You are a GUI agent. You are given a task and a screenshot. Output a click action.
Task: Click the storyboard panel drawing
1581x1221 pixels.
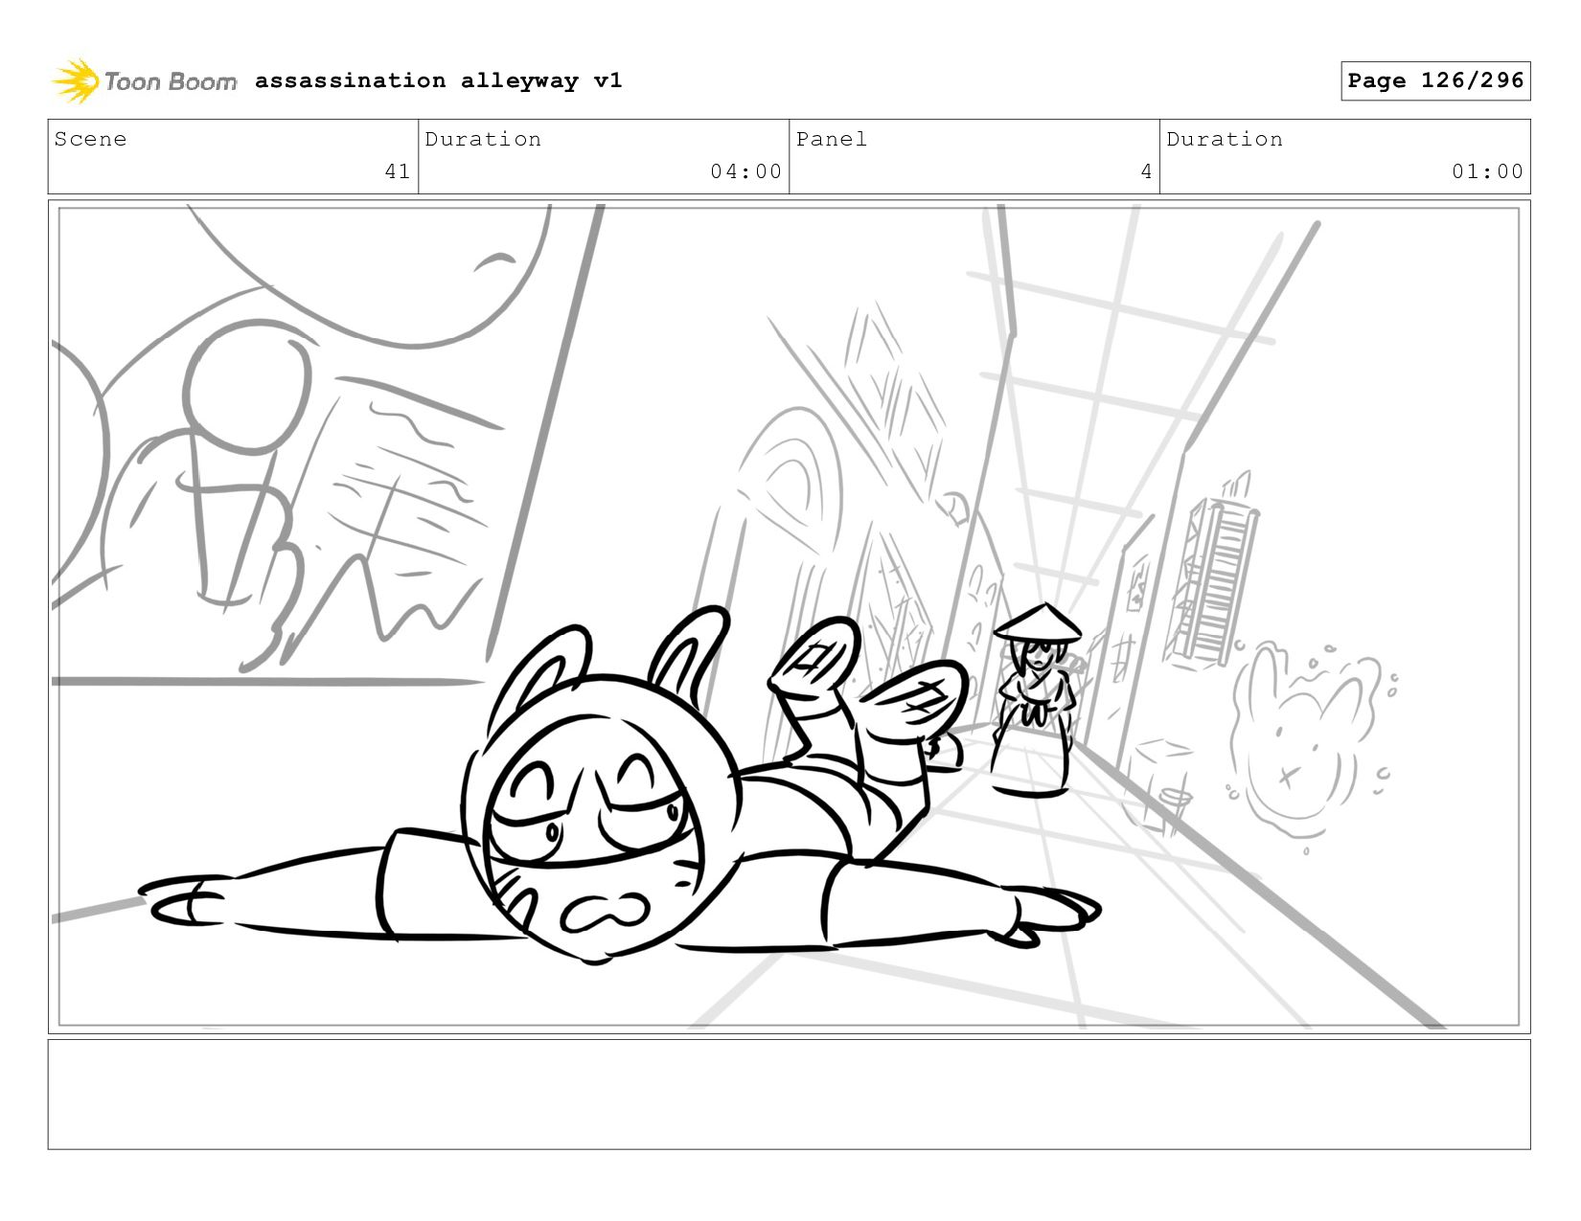tap(789, 617)
